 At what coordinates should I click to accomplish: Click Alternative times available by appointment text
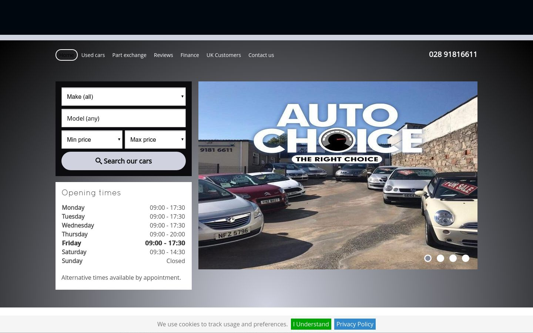click(121, 277)
